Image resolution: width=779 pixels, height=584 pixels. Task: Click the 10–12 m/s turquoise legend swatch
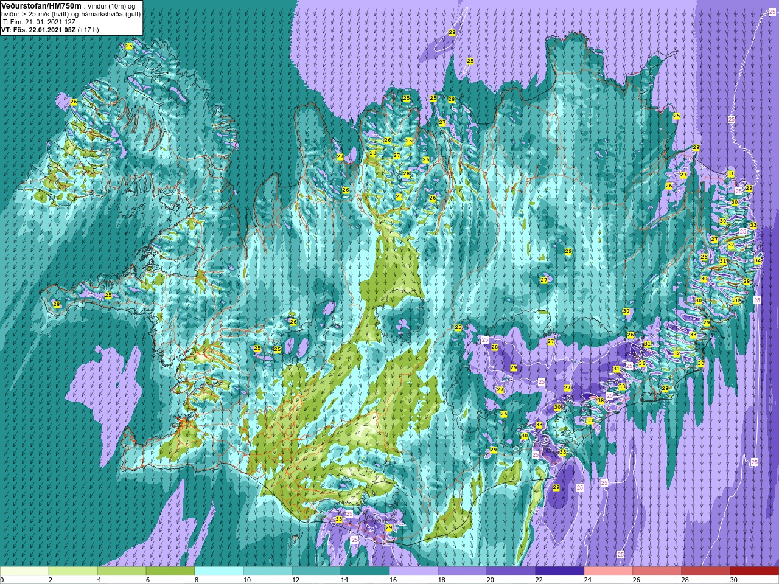pos(268,571)
